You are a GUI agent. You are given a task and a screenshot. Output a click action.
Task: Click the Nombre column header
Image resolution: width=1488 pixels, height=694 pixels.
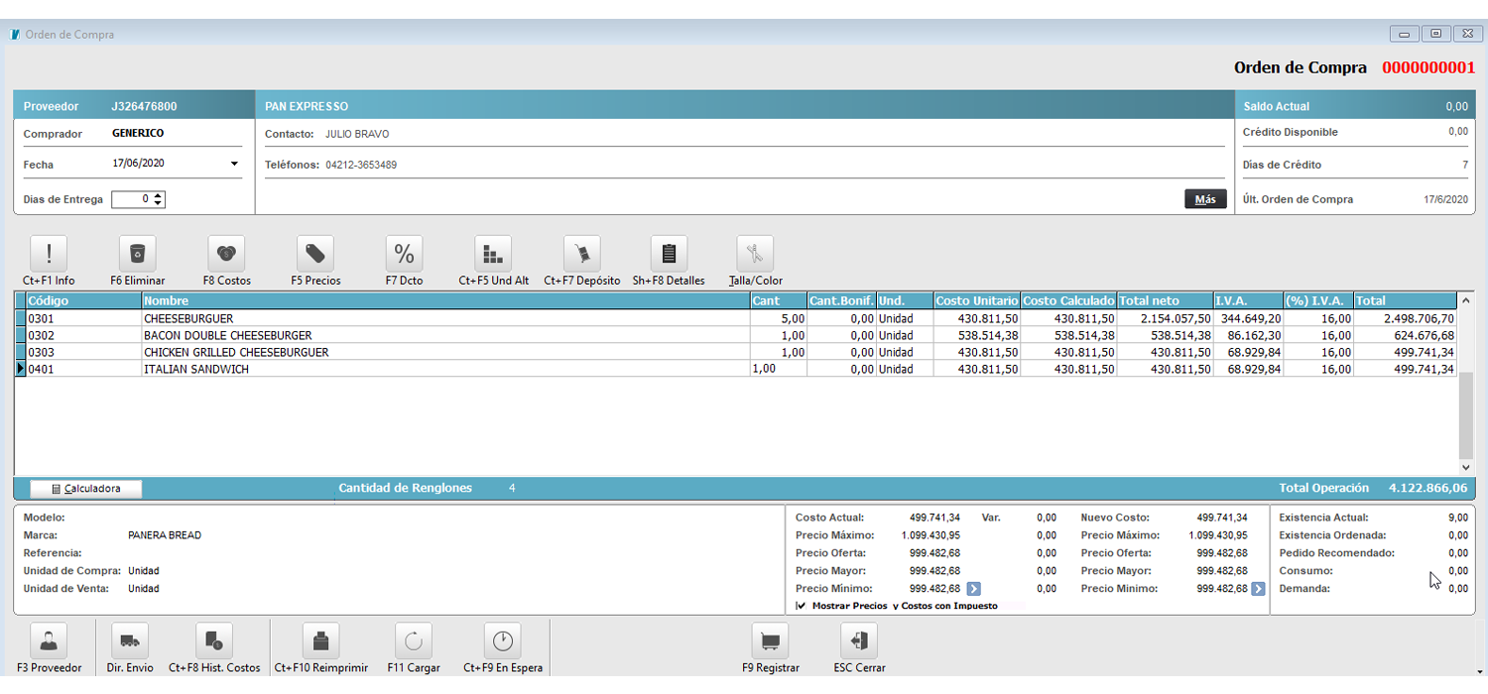(445, 300)
